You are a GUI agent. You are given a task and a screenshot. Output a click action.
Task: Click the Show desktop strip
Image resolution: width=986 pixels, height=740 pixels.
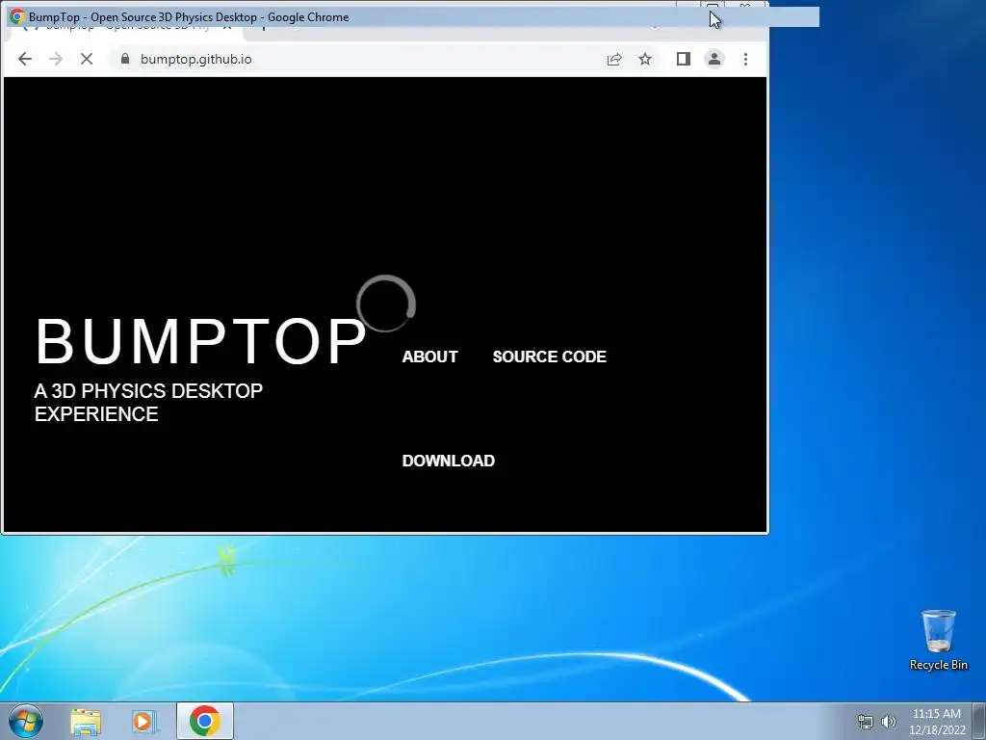pyautogui.click(x=979, y=721)
